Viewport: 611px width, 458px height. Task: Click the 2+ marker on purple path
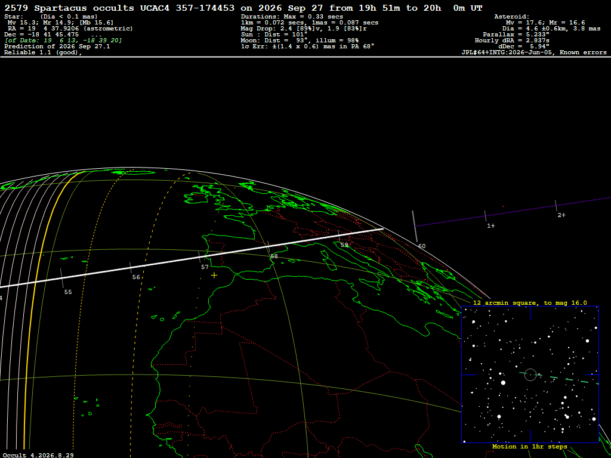[561, 215]
